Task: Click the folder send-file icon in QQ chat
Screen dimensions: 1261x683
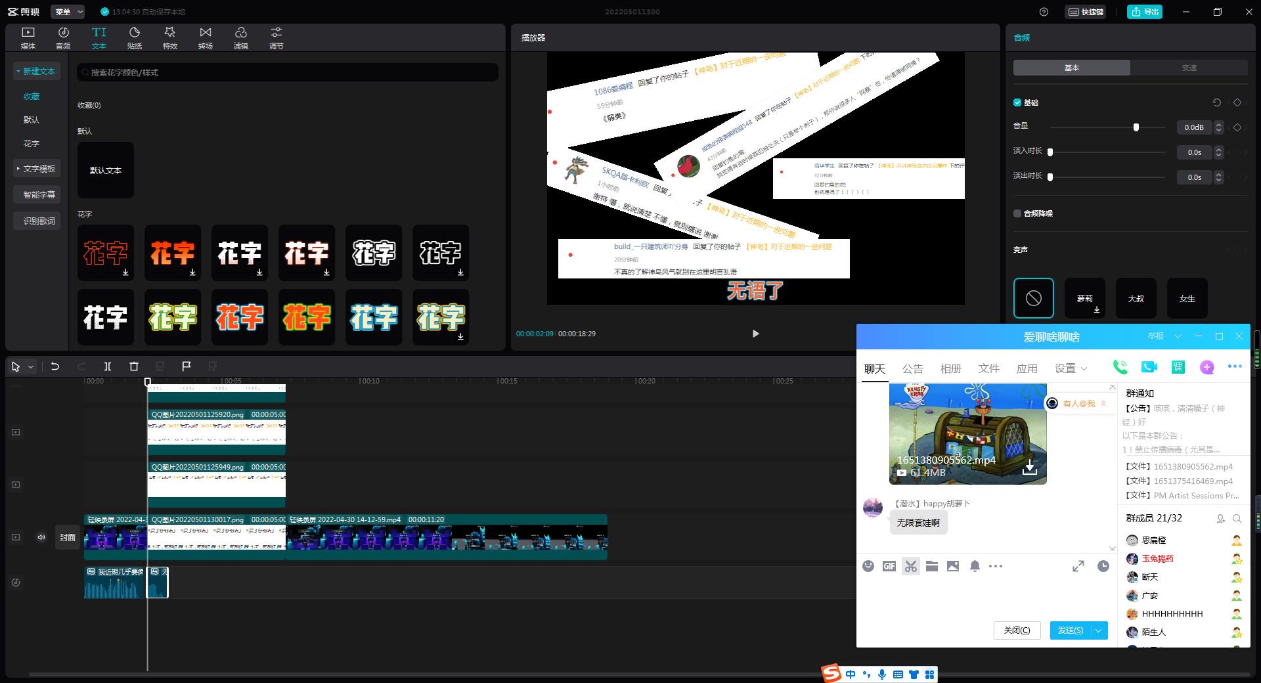Action: (932, 566)
